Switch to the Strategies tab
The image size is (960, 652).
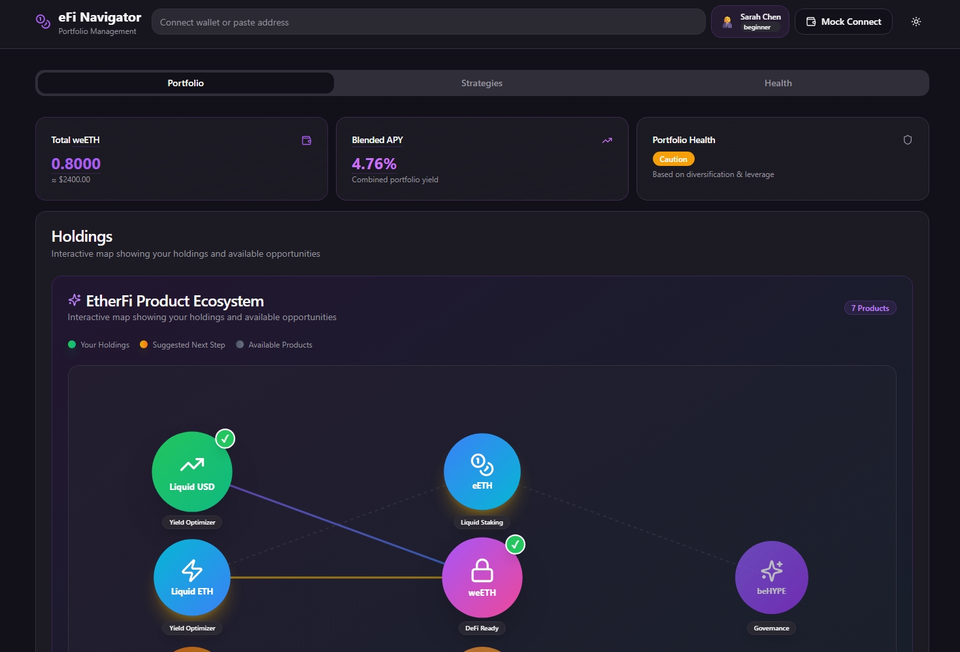[x=482, y=83]
